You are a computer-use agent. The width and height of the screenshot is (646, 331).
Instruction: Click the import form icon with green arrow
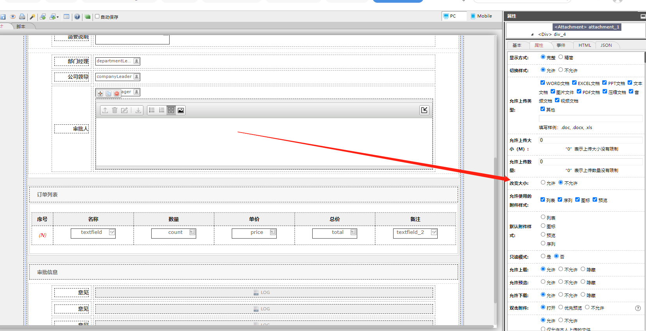pos(43,17)
